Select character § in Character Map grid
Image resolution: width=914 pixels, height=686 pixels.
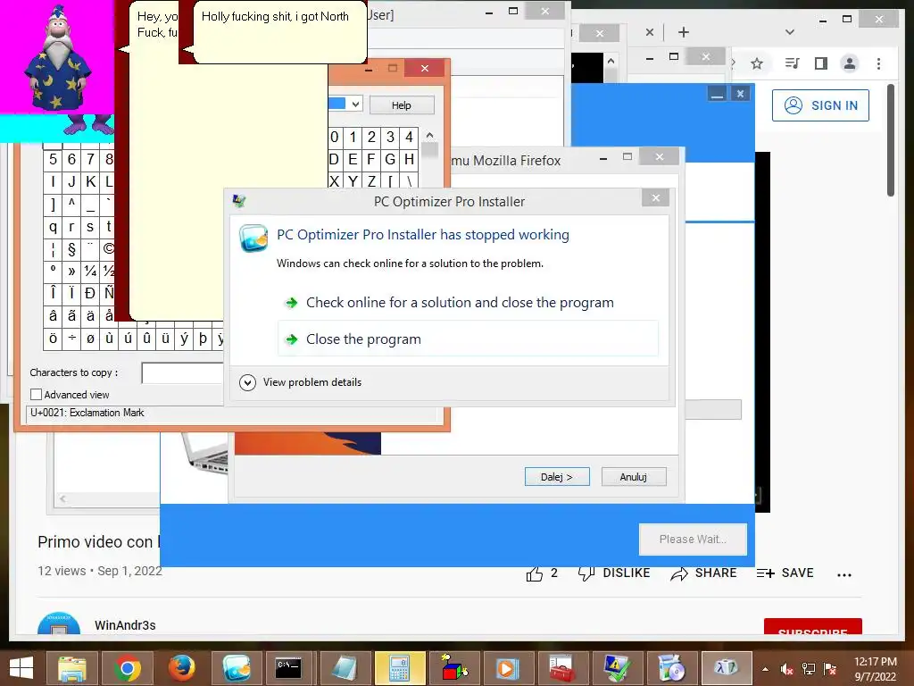[71, 249]
